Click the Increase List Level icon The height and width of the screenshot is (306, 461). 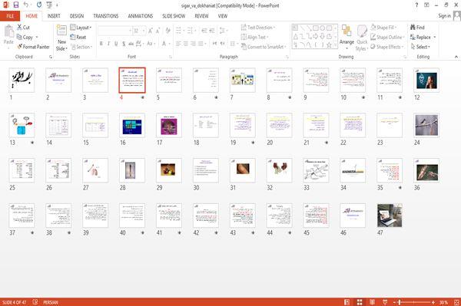click(x=212, y=31)
